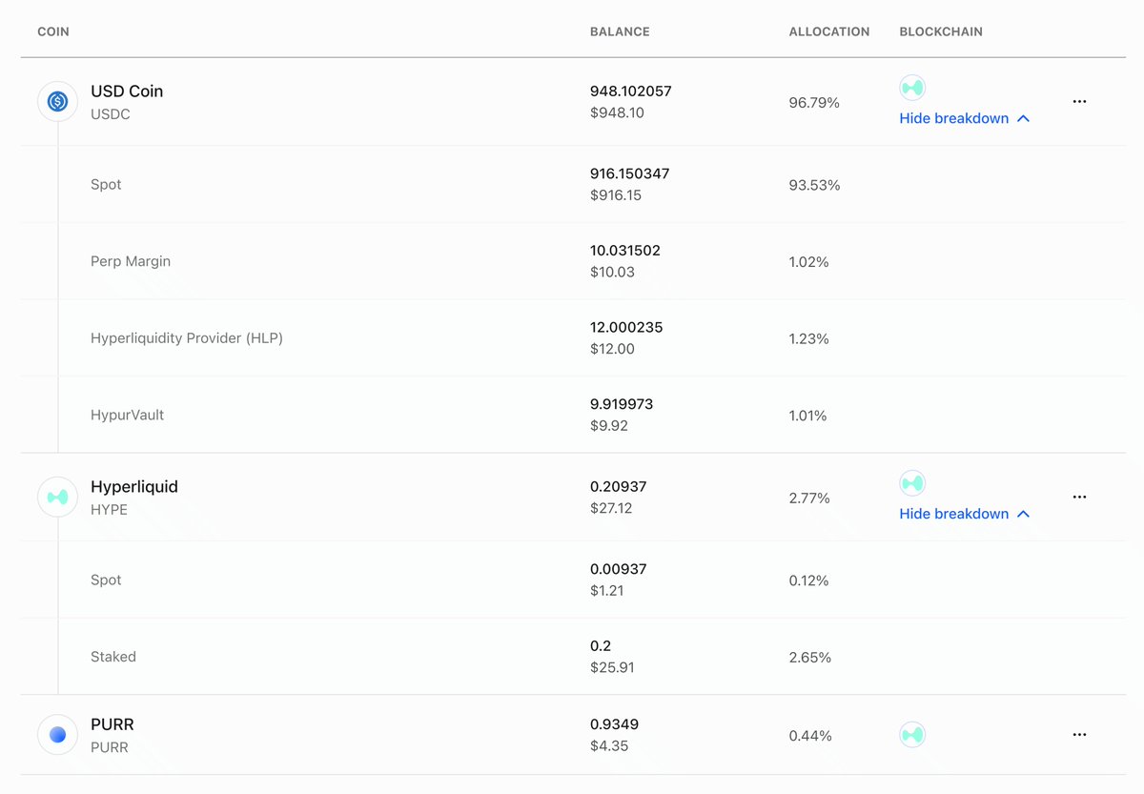Select the Staked row label
This screenshot has height=794, width=1144.
(x=113, y=657)
